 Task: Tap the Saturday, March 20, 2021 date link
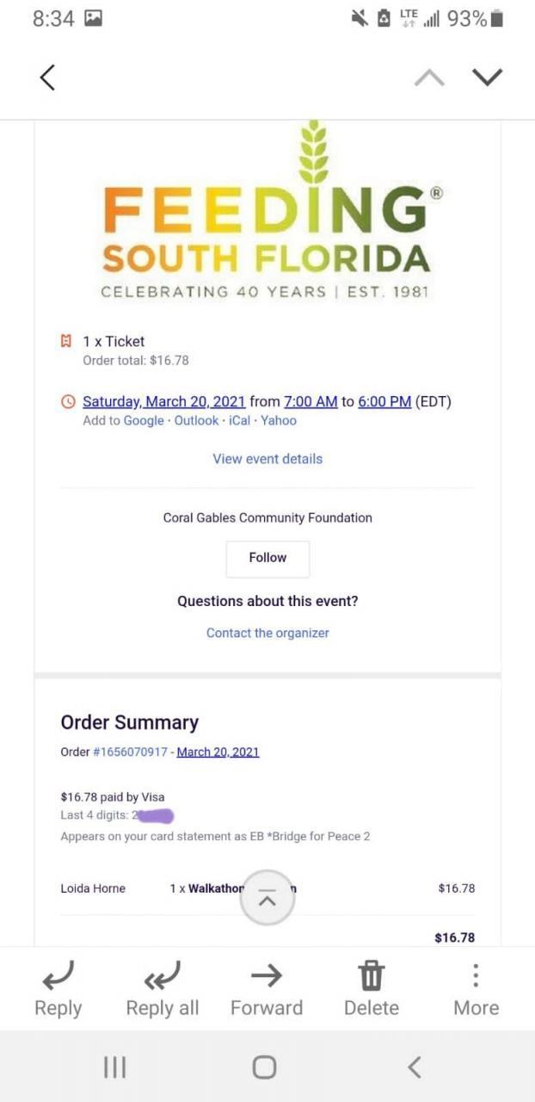click(163, 401)
